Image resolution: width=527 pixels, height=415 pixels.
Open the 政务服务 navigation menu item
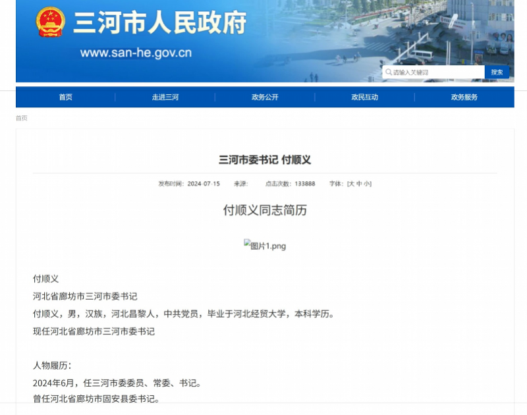[464, 97]
